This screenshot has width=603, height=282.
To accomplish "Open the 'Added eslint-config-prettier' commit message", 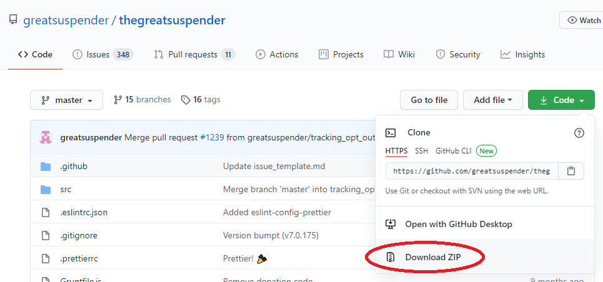I will [x=277, y=212].
